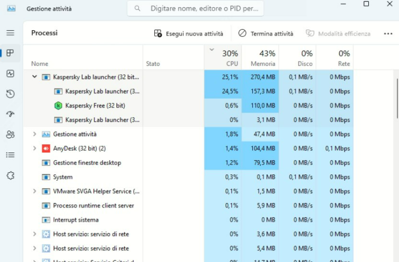Expand the AnyDesk (32 bit) process group
399x262 pixels.
pyautogui.click(x=34, y=148)
